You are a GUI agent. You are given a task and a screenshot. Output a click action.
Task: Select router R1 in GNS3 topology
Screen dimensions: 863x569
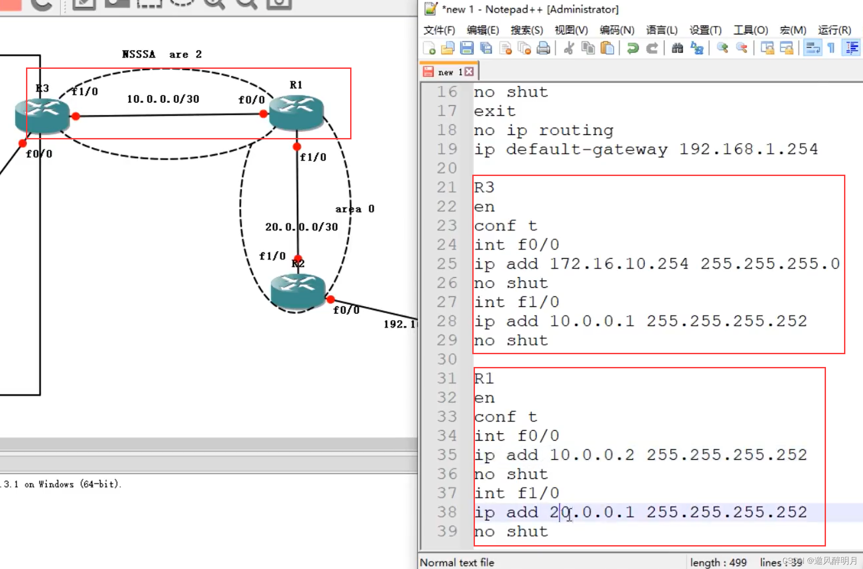coord(296,112)
